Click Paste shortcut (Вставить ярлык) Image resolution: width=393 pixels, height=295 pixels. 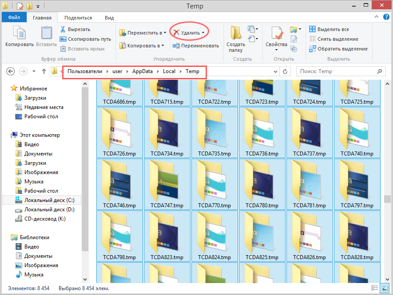click(x=83, y=49)
